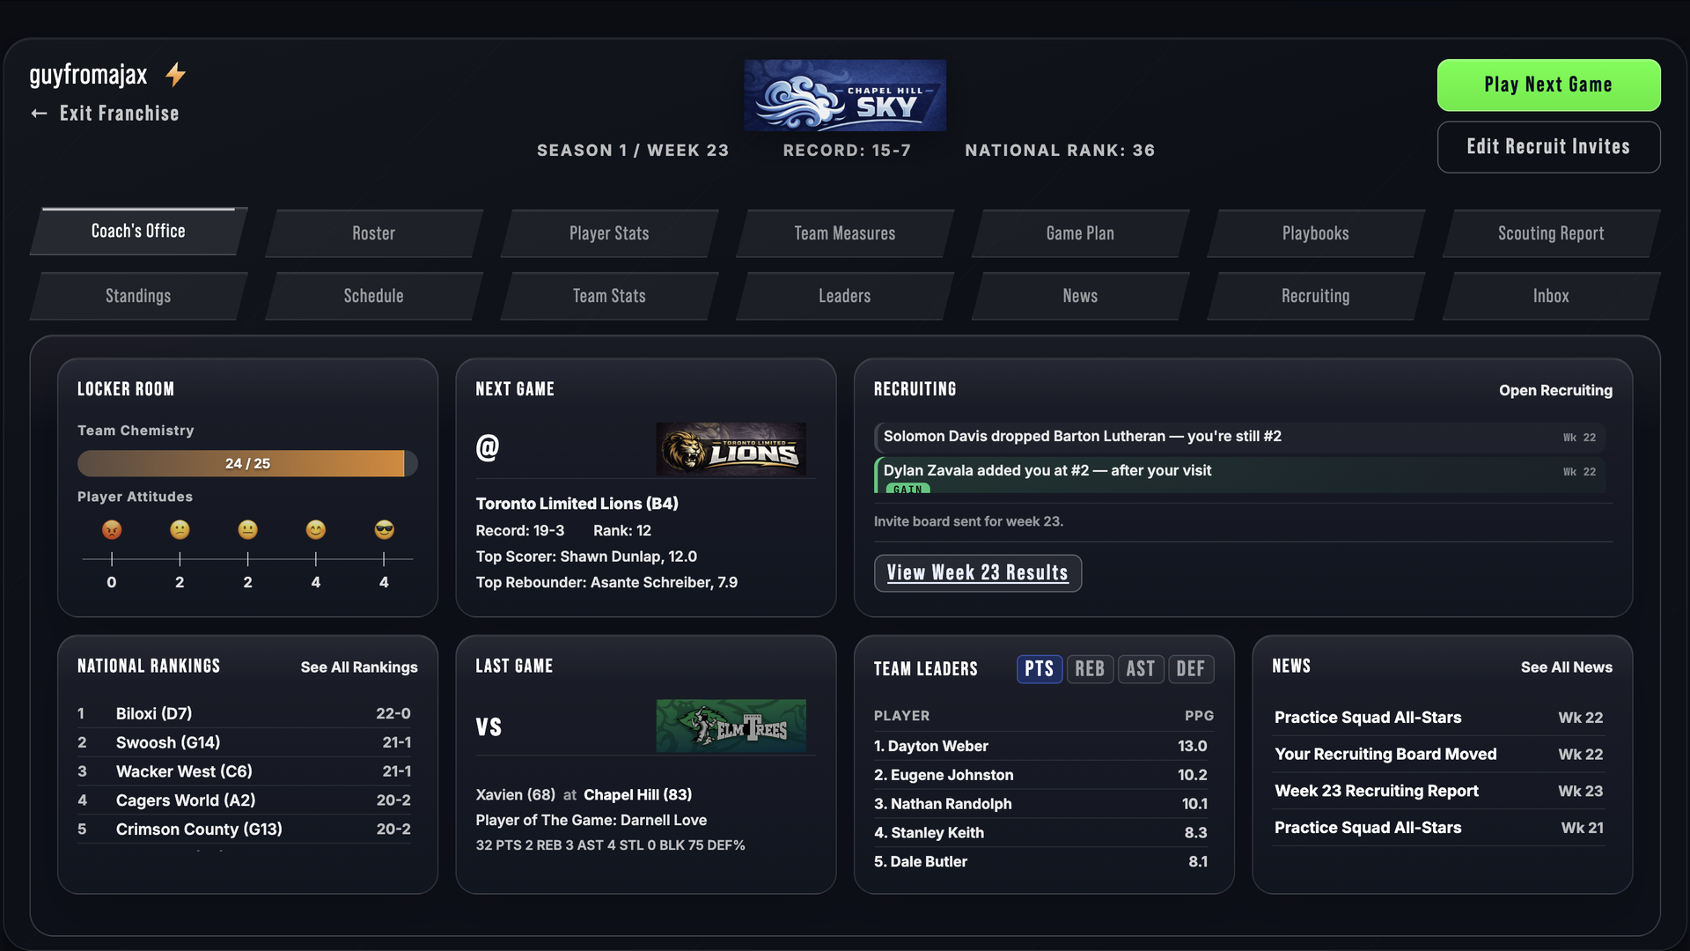Click the angry face attitude emoji
This screenshot has width=1690, height=951.
112,529
